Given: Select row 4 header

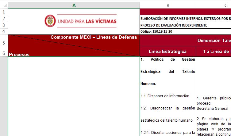Looking at the screenshot, I should click(4, 31).
